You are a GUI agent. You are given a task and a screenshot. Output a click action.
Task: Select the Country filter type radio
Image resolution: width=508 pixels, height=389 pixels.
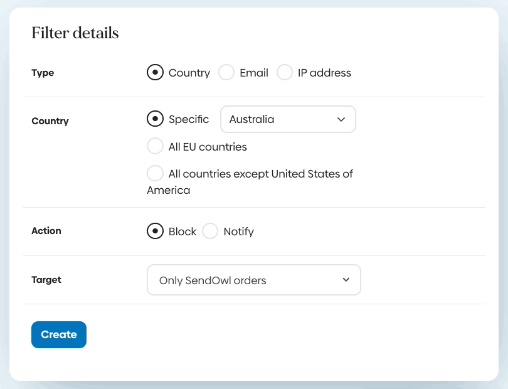155,73
